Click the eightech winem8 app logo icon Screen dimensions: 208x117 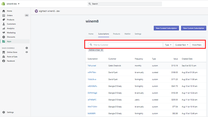36,11
